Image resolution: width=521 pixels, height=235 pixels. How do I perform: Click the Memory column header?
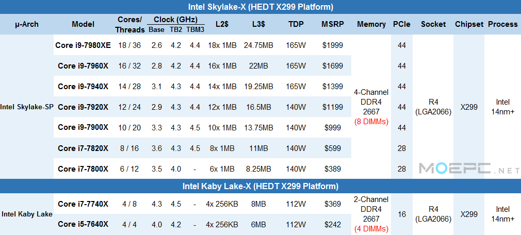[371, 24]
